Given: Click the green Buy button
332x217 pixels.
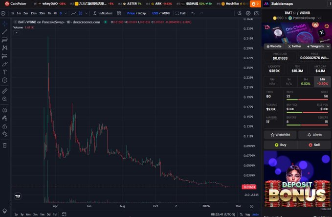Looking at the screenshot, I should coord(281,145).
